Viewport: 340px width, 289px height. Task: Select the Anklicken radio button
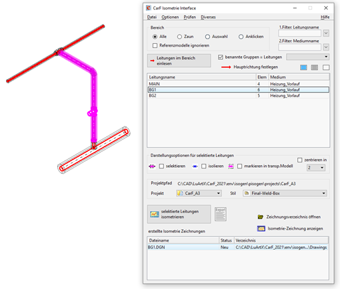241,37
